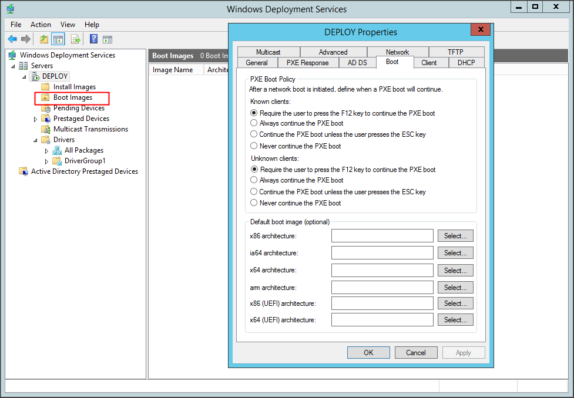Select 'Never continue the PXE boot' for unknown clients

[x=254, y=203]
